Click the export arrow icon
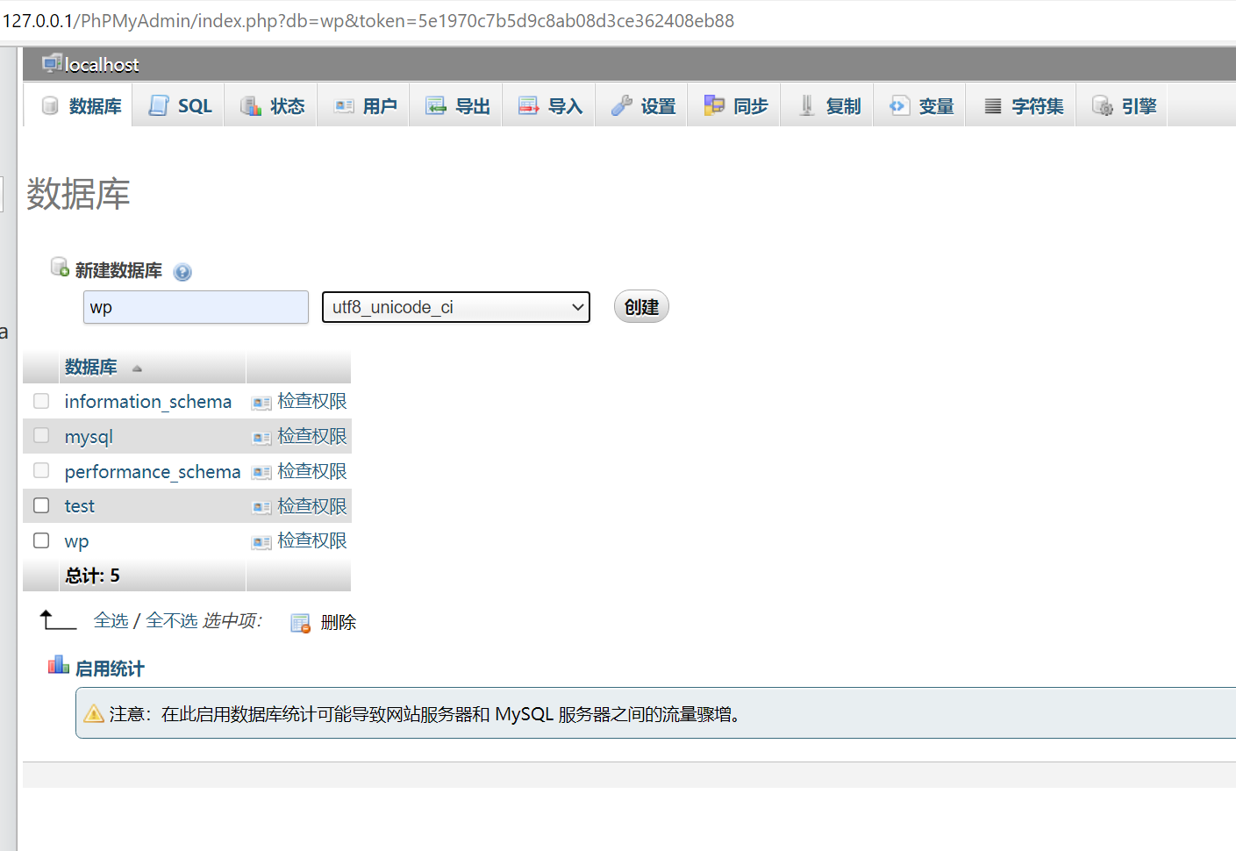 436,106
